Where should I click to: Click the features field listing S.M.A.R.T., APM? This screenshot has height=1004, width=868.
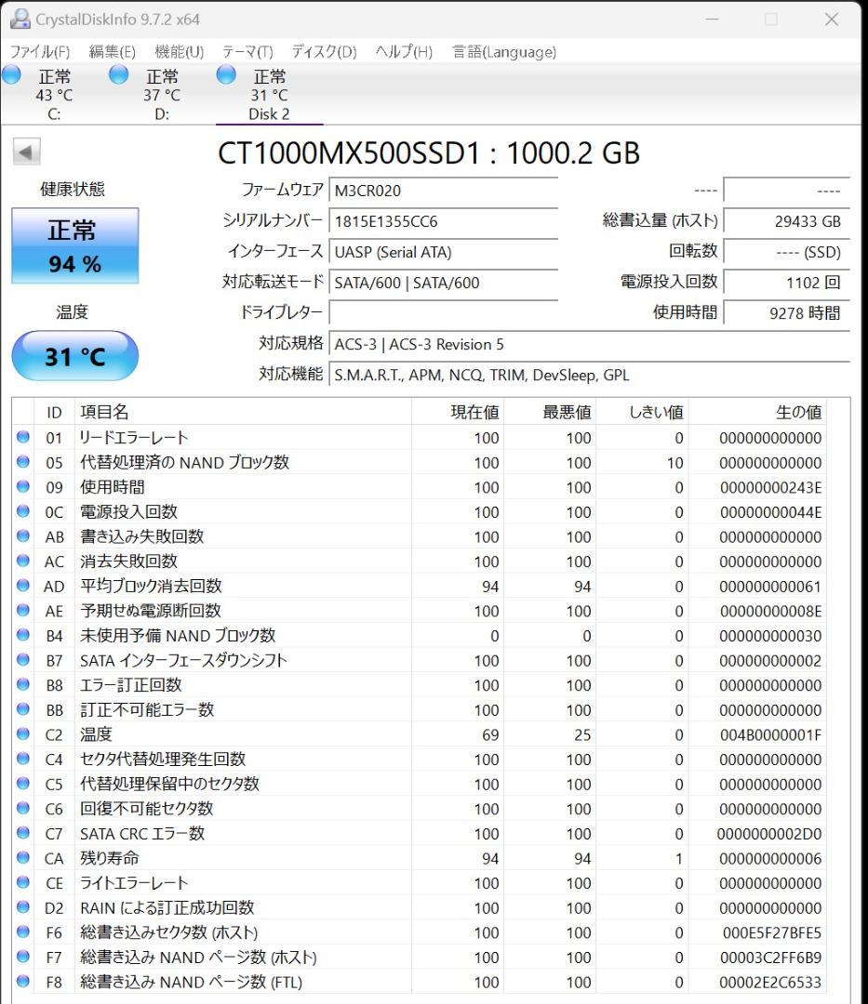589,376
